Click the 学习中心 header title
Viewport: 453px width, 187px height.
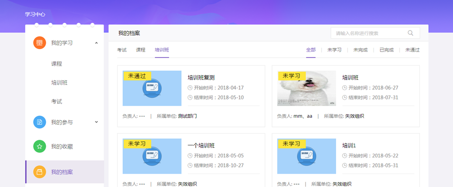tap(35, 14)
